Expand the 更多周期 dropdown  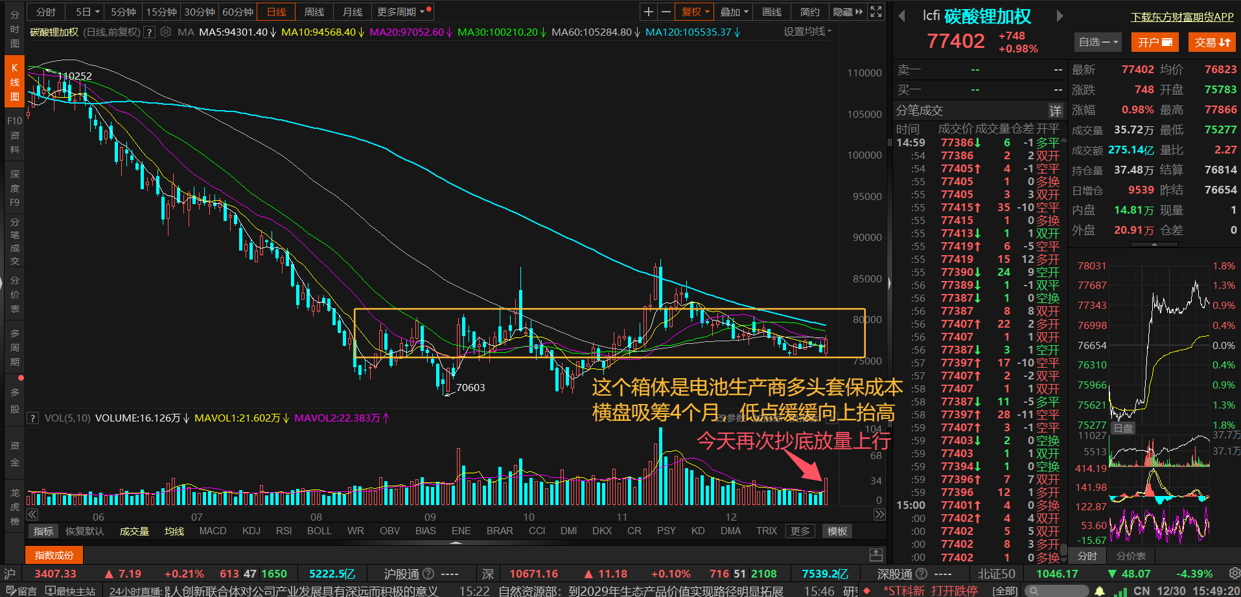pyautogui.click(x=400, y=12)
